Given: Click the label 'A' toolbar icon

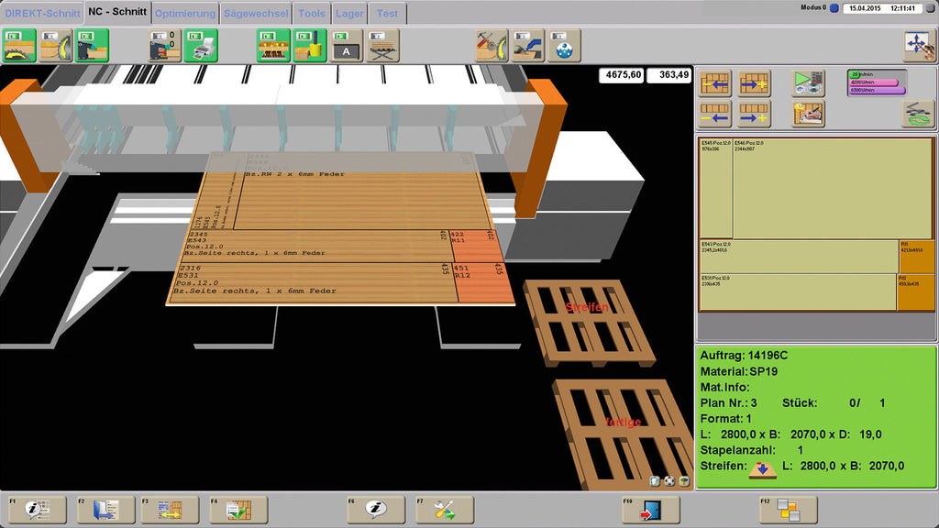Looking at the screenshot, I should click(346, 46).
